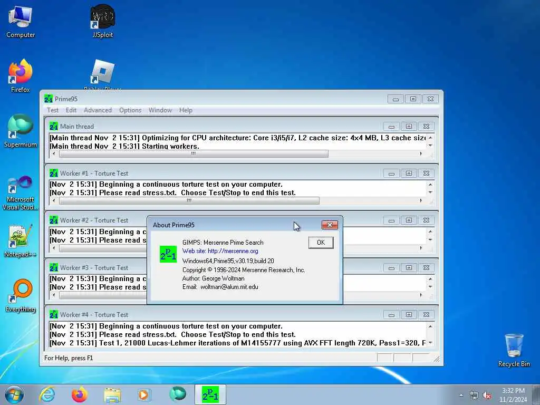
Task: Select the Everything desktop shortcut
Action: pyautogui.click(x=21, y=295)
